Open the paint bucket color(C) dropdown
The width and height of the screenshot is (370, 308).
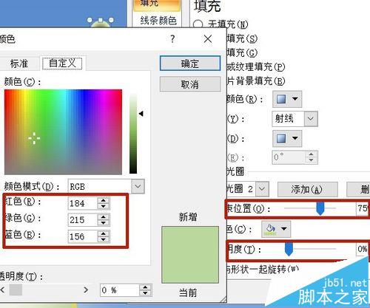tap(276, 229)
